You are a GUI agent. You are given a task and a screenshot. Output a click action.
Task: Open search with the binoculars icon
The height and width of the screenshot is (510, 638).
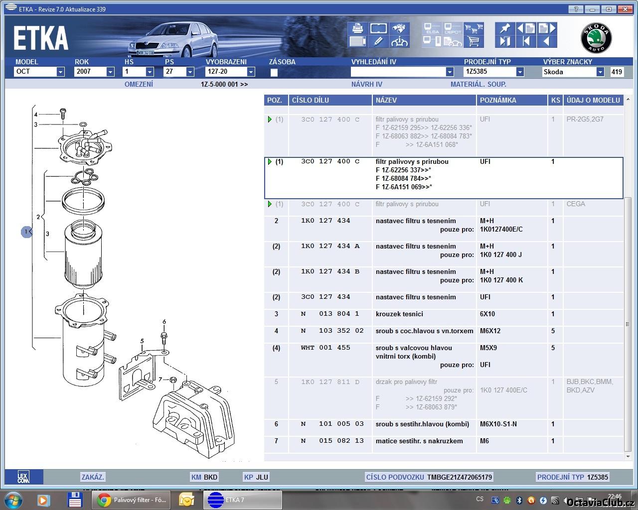coord(400,28)
